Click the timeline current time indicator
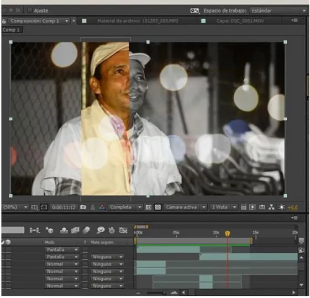This screenshot has width=310, height=298. (227, 234)
